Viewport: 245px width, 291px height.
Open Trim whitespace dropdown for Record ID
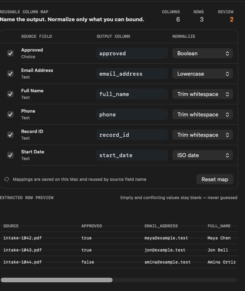pyautogui.click(x=203, y=135)
